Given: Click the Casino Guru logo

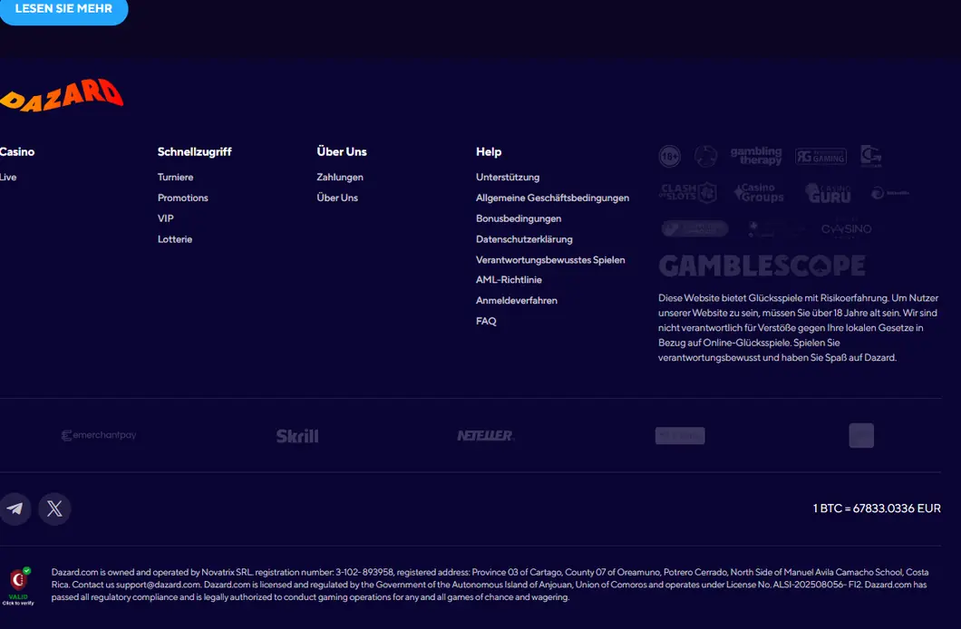Looking at the screenshot, I should [x=828, y=193].
